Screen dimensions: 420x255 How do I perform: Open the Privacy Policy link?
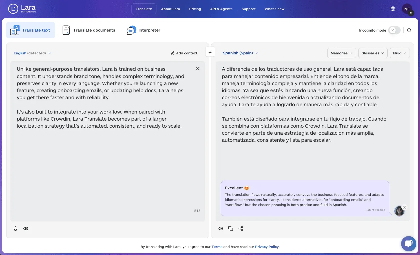click(x=267, y=247)
